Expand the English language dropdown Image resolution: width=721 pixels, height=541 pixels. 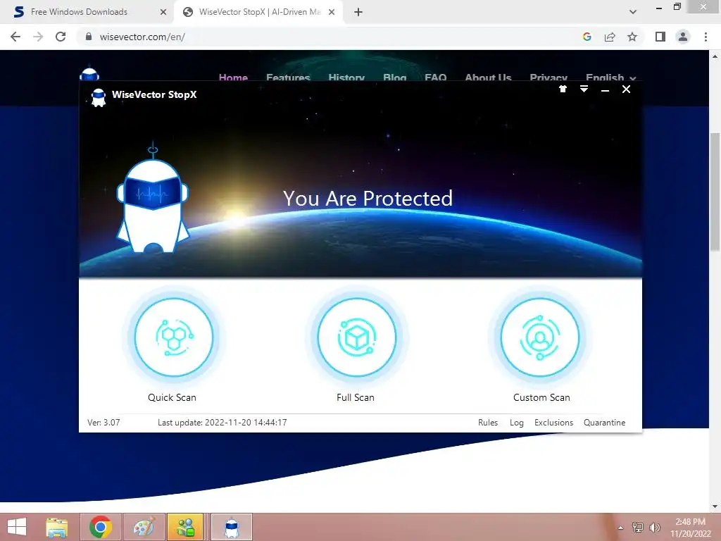(x=610, y=77)
